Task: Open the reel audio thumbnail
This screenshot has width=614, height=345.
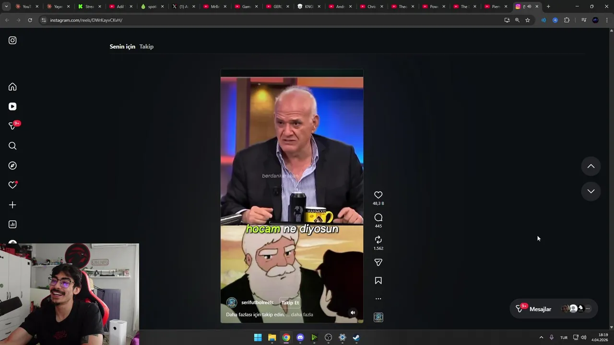Action: point(378,317)
